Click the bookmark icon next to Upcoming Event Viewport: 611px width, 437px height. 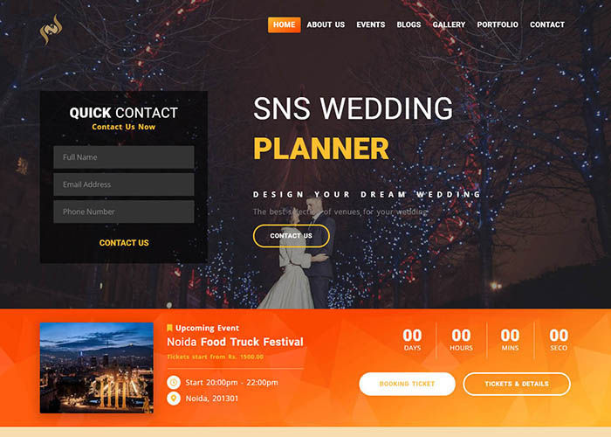tap(169, 328)
